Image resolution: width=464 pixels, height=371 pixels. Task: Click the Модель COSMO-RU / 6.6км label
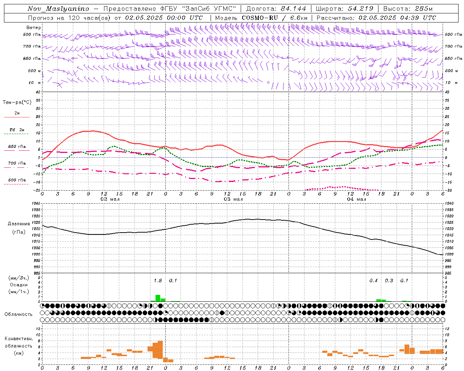261,18
